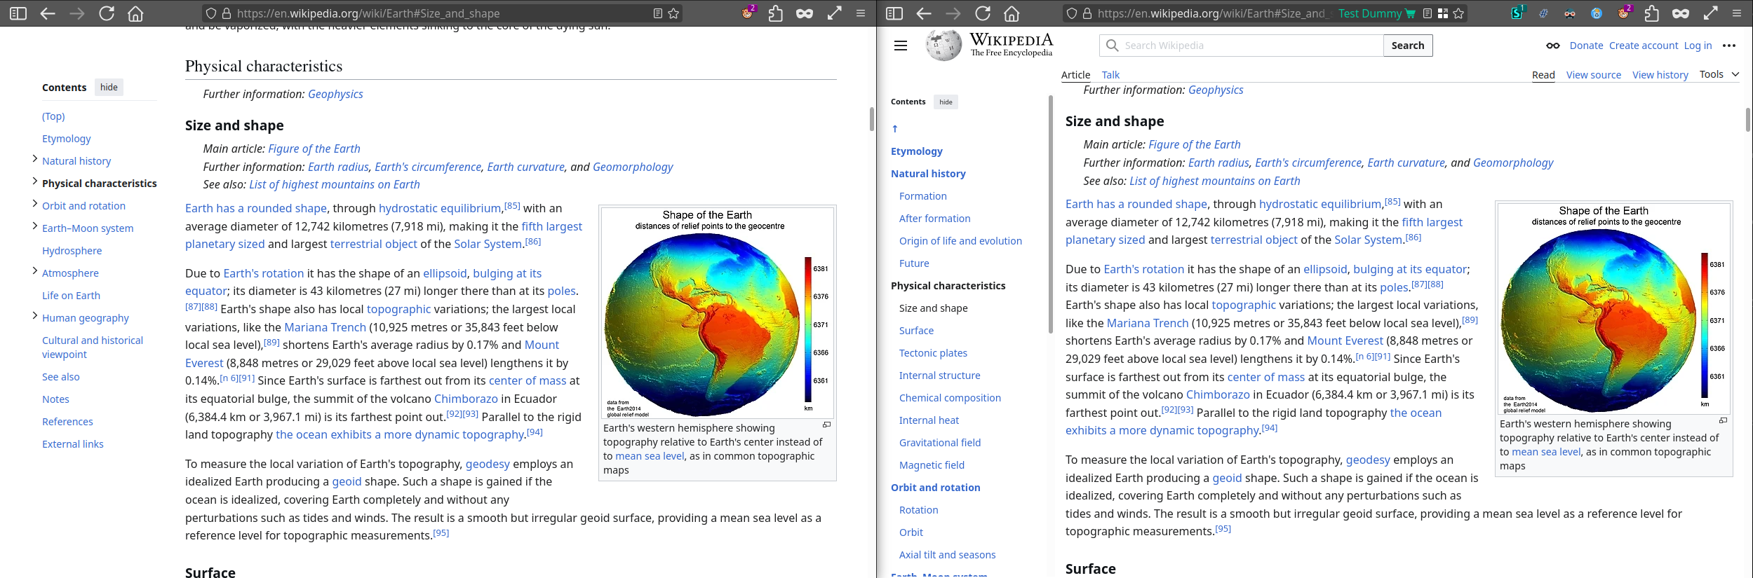
Task: Open Mariana Trench link in left window
Action: coord(325,327)
